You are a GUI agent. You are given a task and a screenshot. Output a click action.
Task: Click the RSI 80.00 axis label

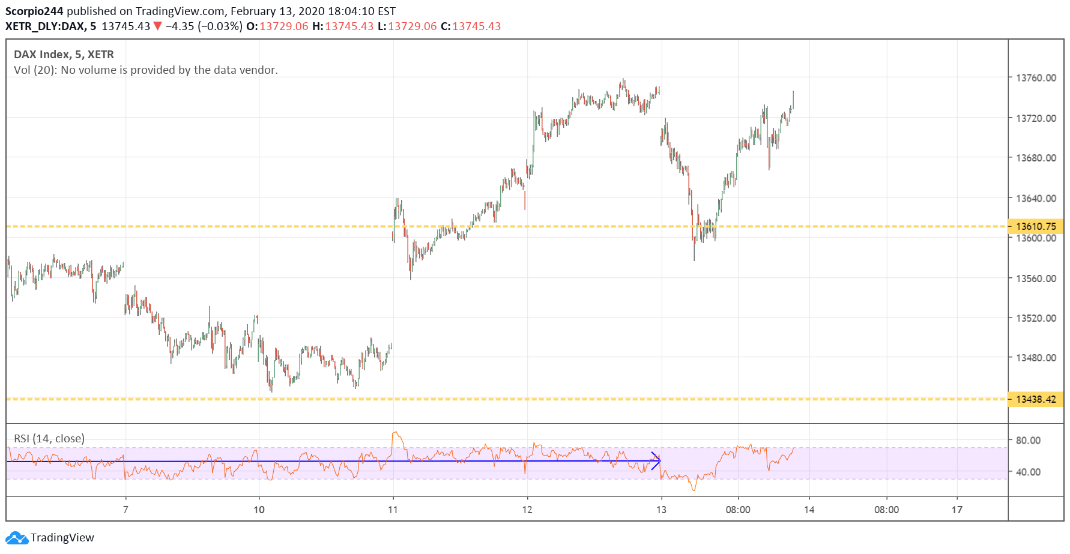coord(1028,441)
